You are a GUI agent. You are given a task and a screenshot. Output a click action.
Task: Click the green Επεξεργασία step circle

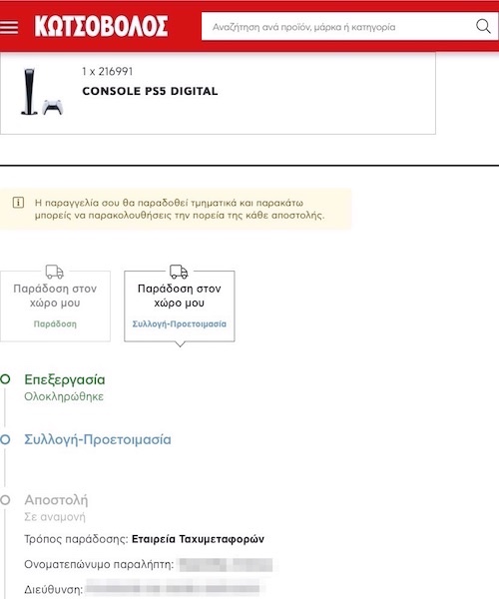click(5, 379)
